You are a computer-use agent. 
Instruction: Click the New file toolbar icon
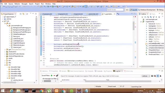(2, 6)
